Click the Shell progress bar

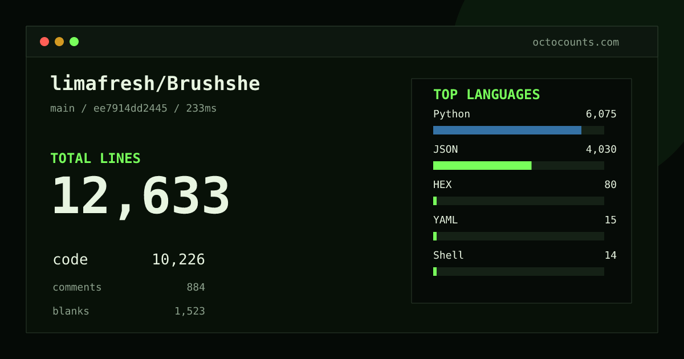coord(519,271)
